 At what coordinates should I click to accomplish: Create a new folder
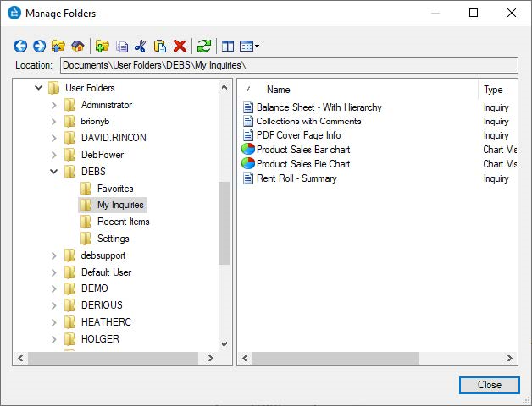[103, 47]
